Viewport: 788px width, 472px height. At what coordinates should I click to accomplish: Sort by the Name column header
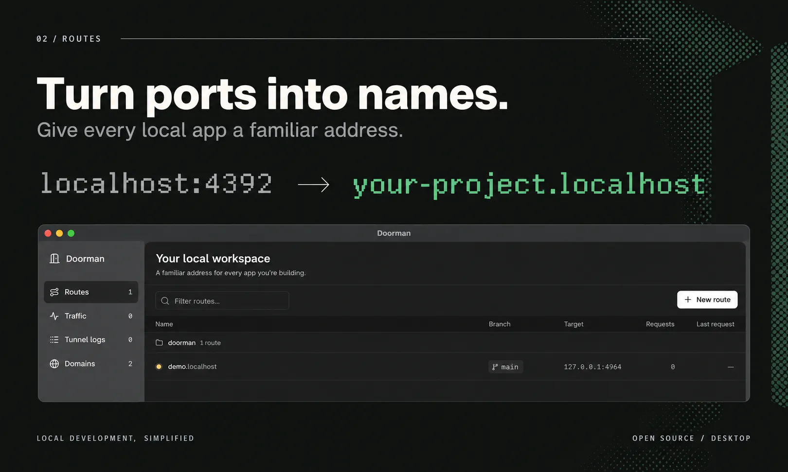tap(164, 324)
